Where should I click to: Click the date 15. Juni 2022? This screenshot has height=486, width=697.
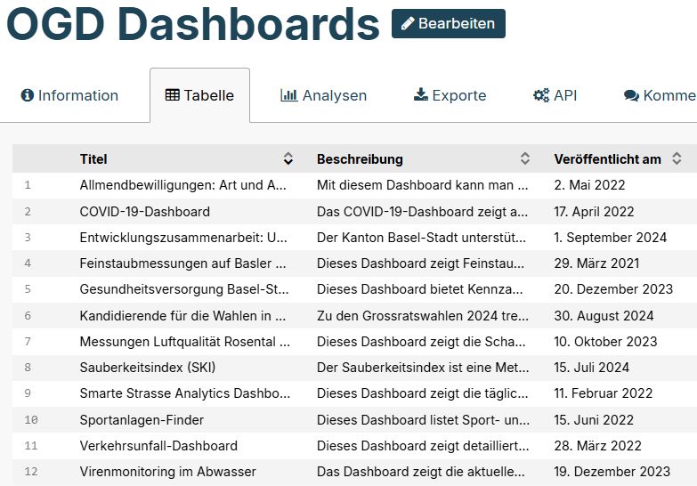click(595, 420)
